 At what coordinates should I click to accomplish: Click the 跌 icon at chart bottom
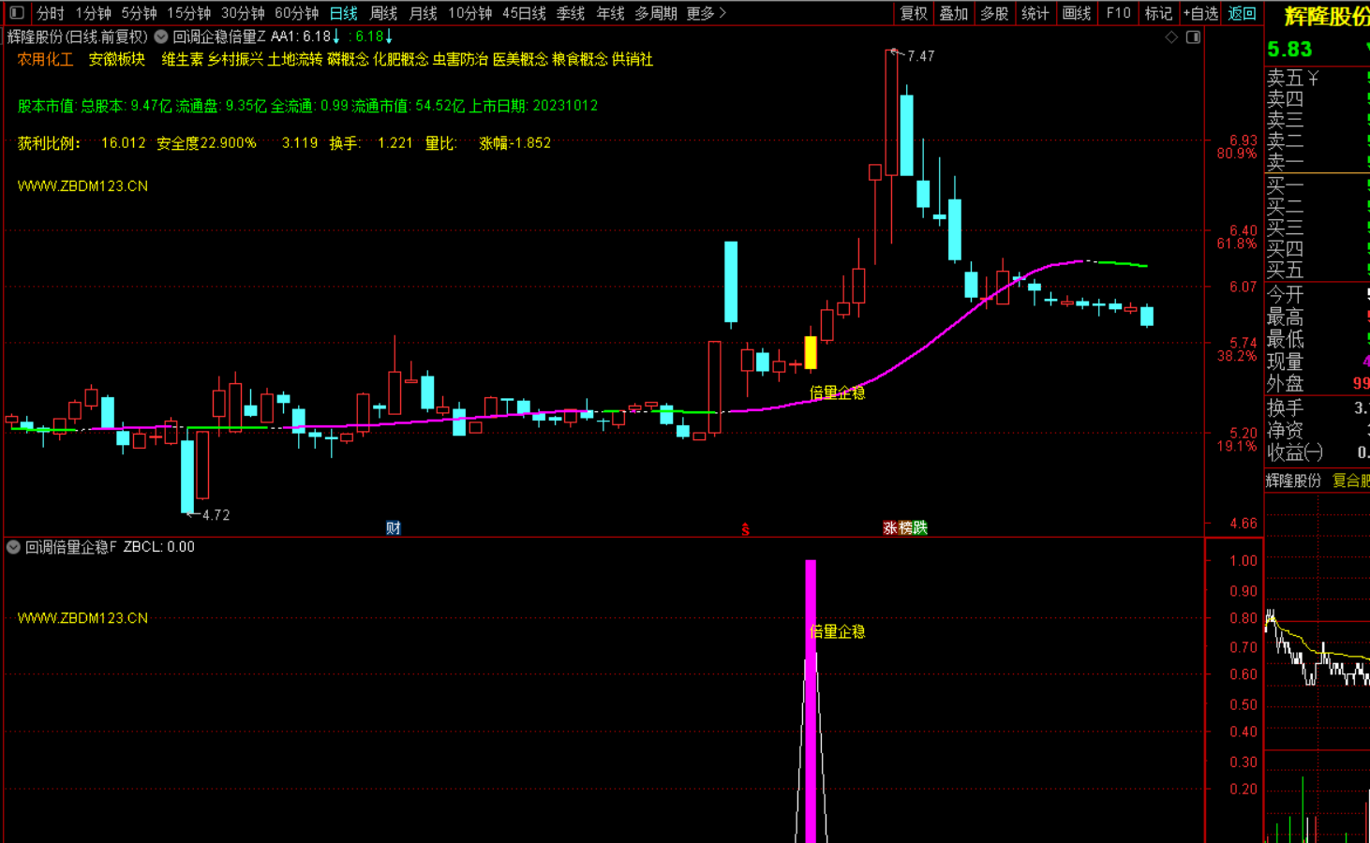920,528
